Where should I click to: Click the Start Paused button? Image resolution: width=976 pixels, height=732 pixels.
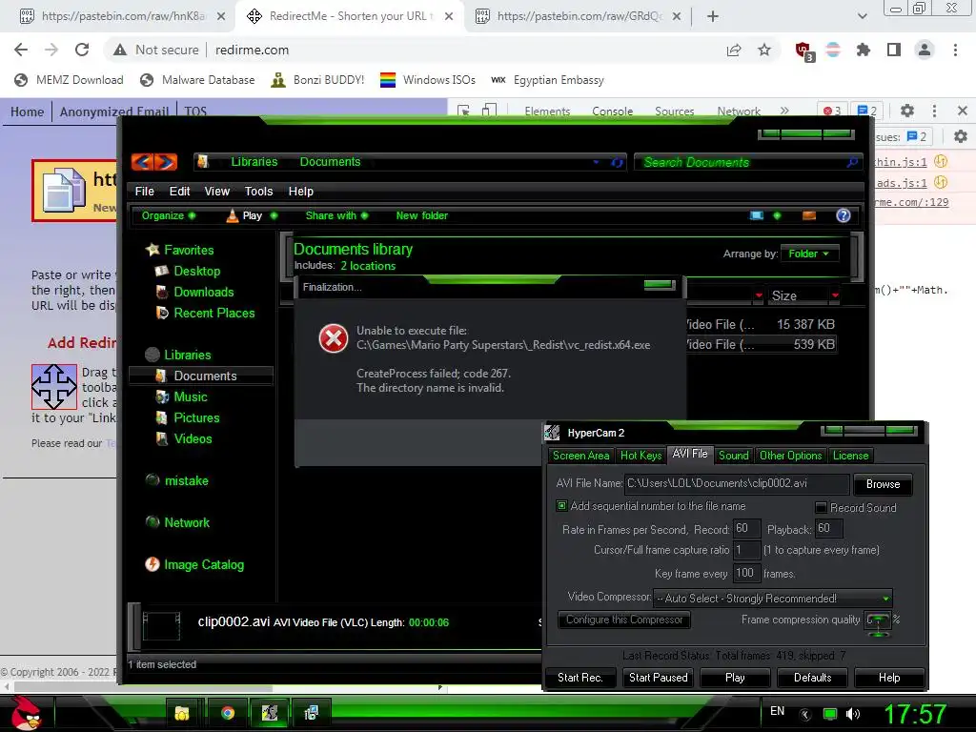(x=658, y=678)
